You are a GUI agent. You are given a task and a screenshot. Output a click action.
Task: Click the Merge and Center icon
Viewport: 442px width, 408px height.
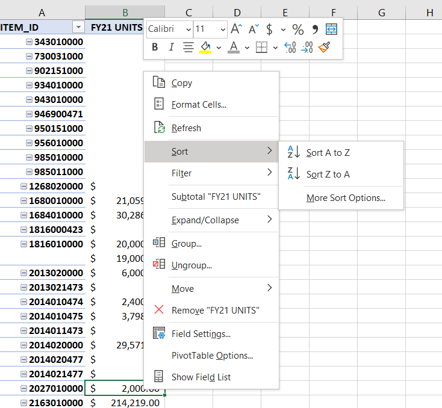(x=331, y=29)
